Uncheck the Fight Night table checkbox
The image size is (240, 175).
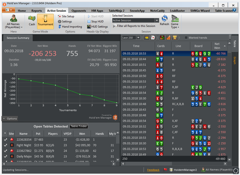click(x=5, y=145)
